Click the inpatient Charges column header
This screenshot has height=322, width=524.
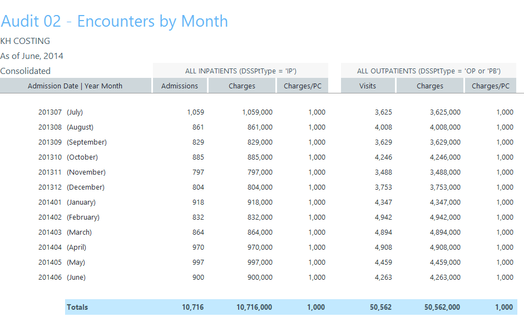point(242,86)
